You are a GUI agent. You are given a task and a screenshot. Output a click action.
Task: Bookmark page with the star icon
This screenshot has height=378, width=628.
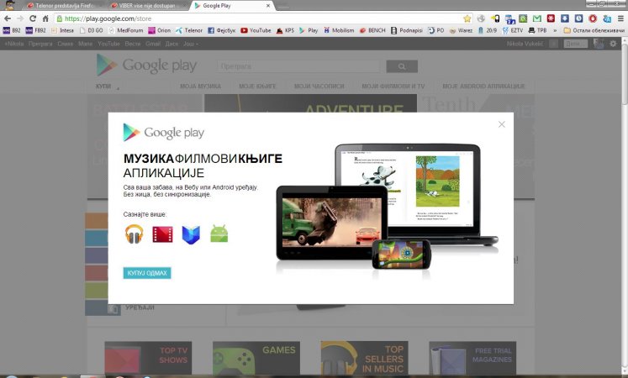[467, 18]
